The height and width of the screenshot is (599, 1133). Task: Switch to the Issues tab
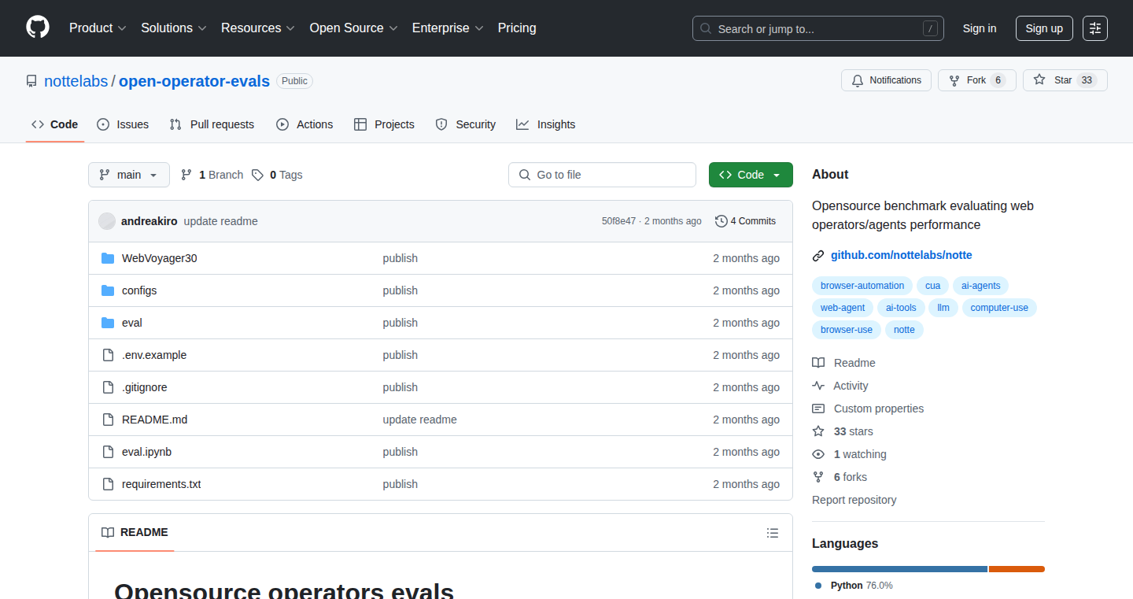click(123, 124)
